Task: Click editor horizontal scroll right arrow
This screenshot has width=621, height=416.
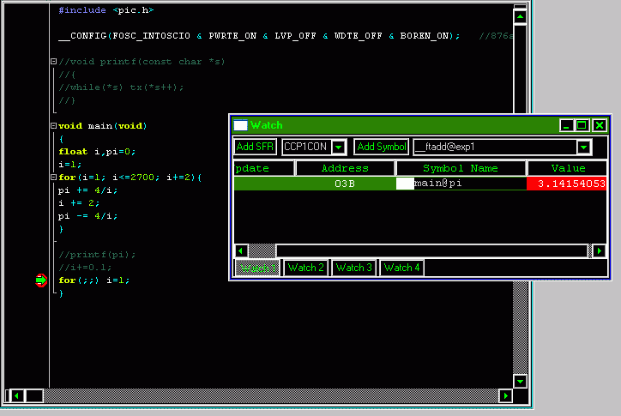Action: [506, 395]
